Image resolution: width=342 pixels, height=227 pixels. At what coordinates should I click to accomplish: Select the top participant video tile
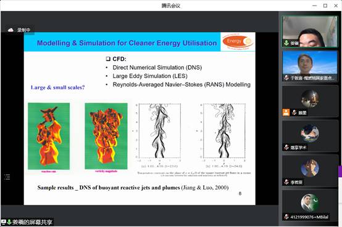pyautogui.click(x=310, y=31)
